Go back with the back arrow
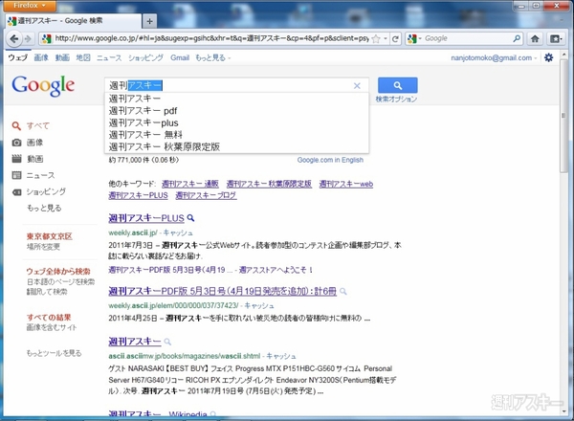 coord(14,38)
